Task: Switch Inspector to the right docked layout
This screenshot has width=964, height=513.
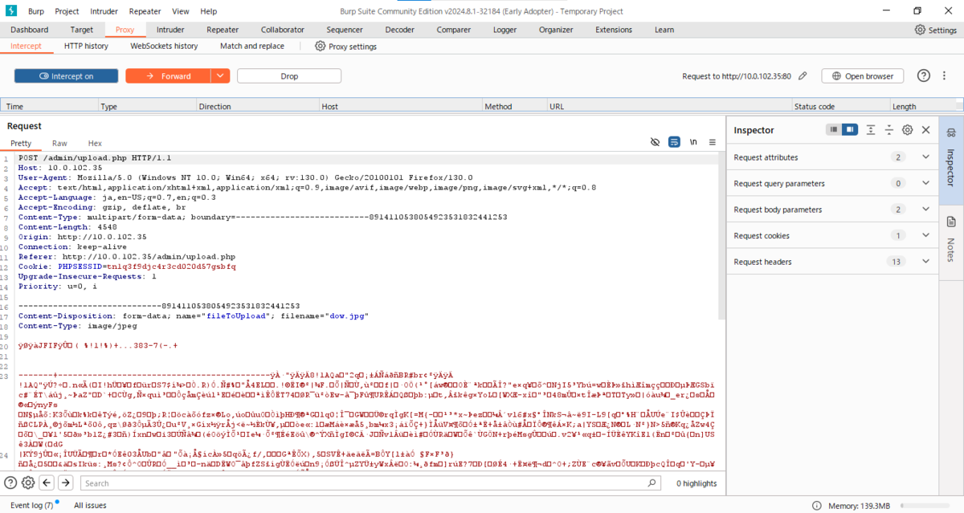Action: tap(848, 130)
